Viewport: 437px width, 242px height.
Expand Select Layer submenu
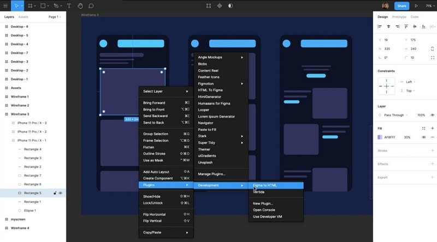166,91
